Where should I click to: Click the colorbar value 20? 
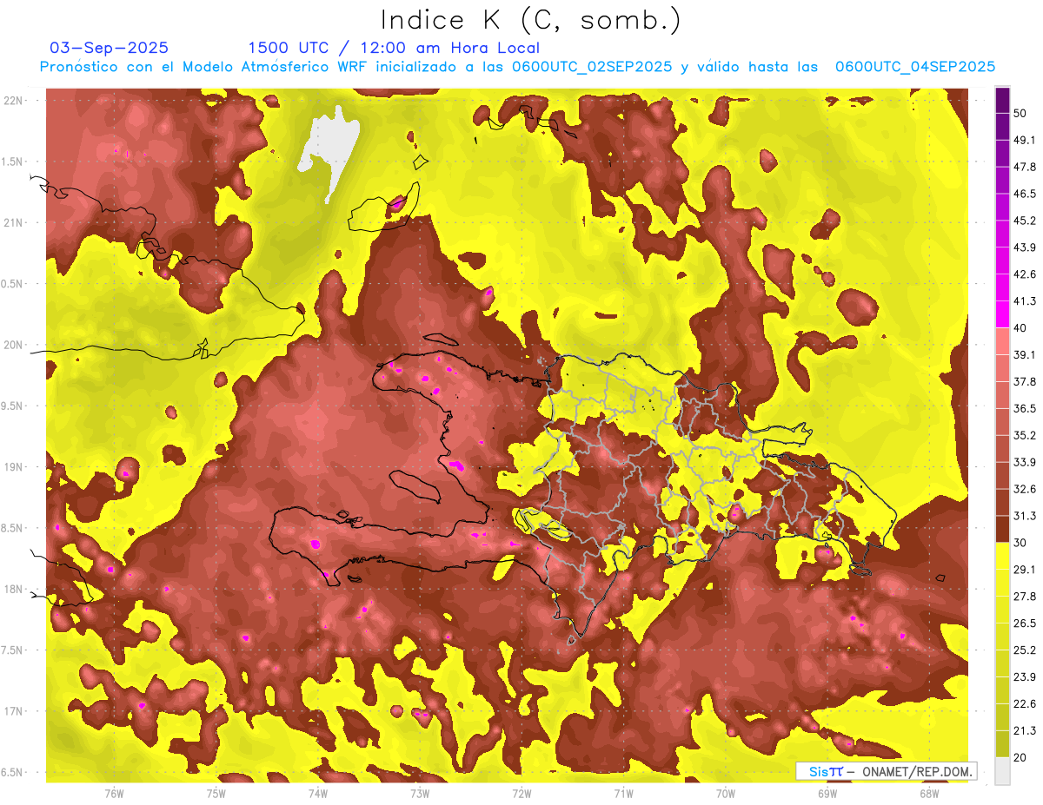(1020, 757)
